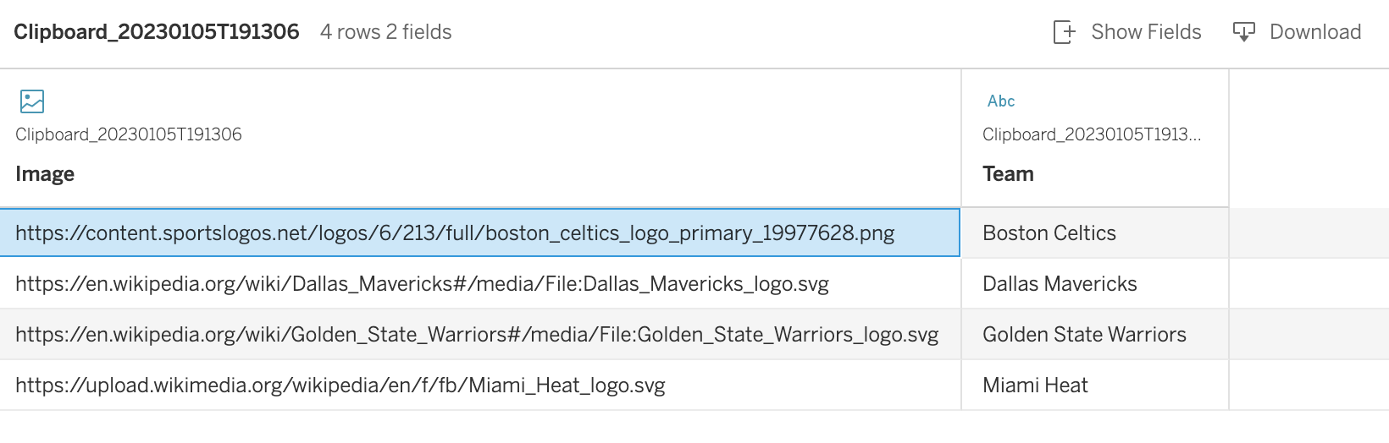The height and width of the screenshot is (443, 1389).
Task: Select the Boston Celtics team cell
Action: [x=1049, y=233]
